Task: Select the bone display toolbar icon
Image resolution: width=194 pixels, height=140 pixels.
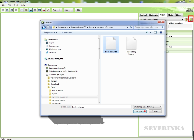Action: pyautogui.click(x=48, y=10)
